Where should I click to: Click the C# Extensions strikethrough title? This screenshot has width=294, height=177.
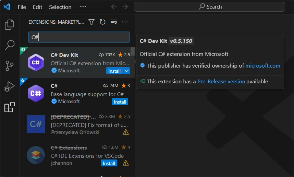coord(69,148)
